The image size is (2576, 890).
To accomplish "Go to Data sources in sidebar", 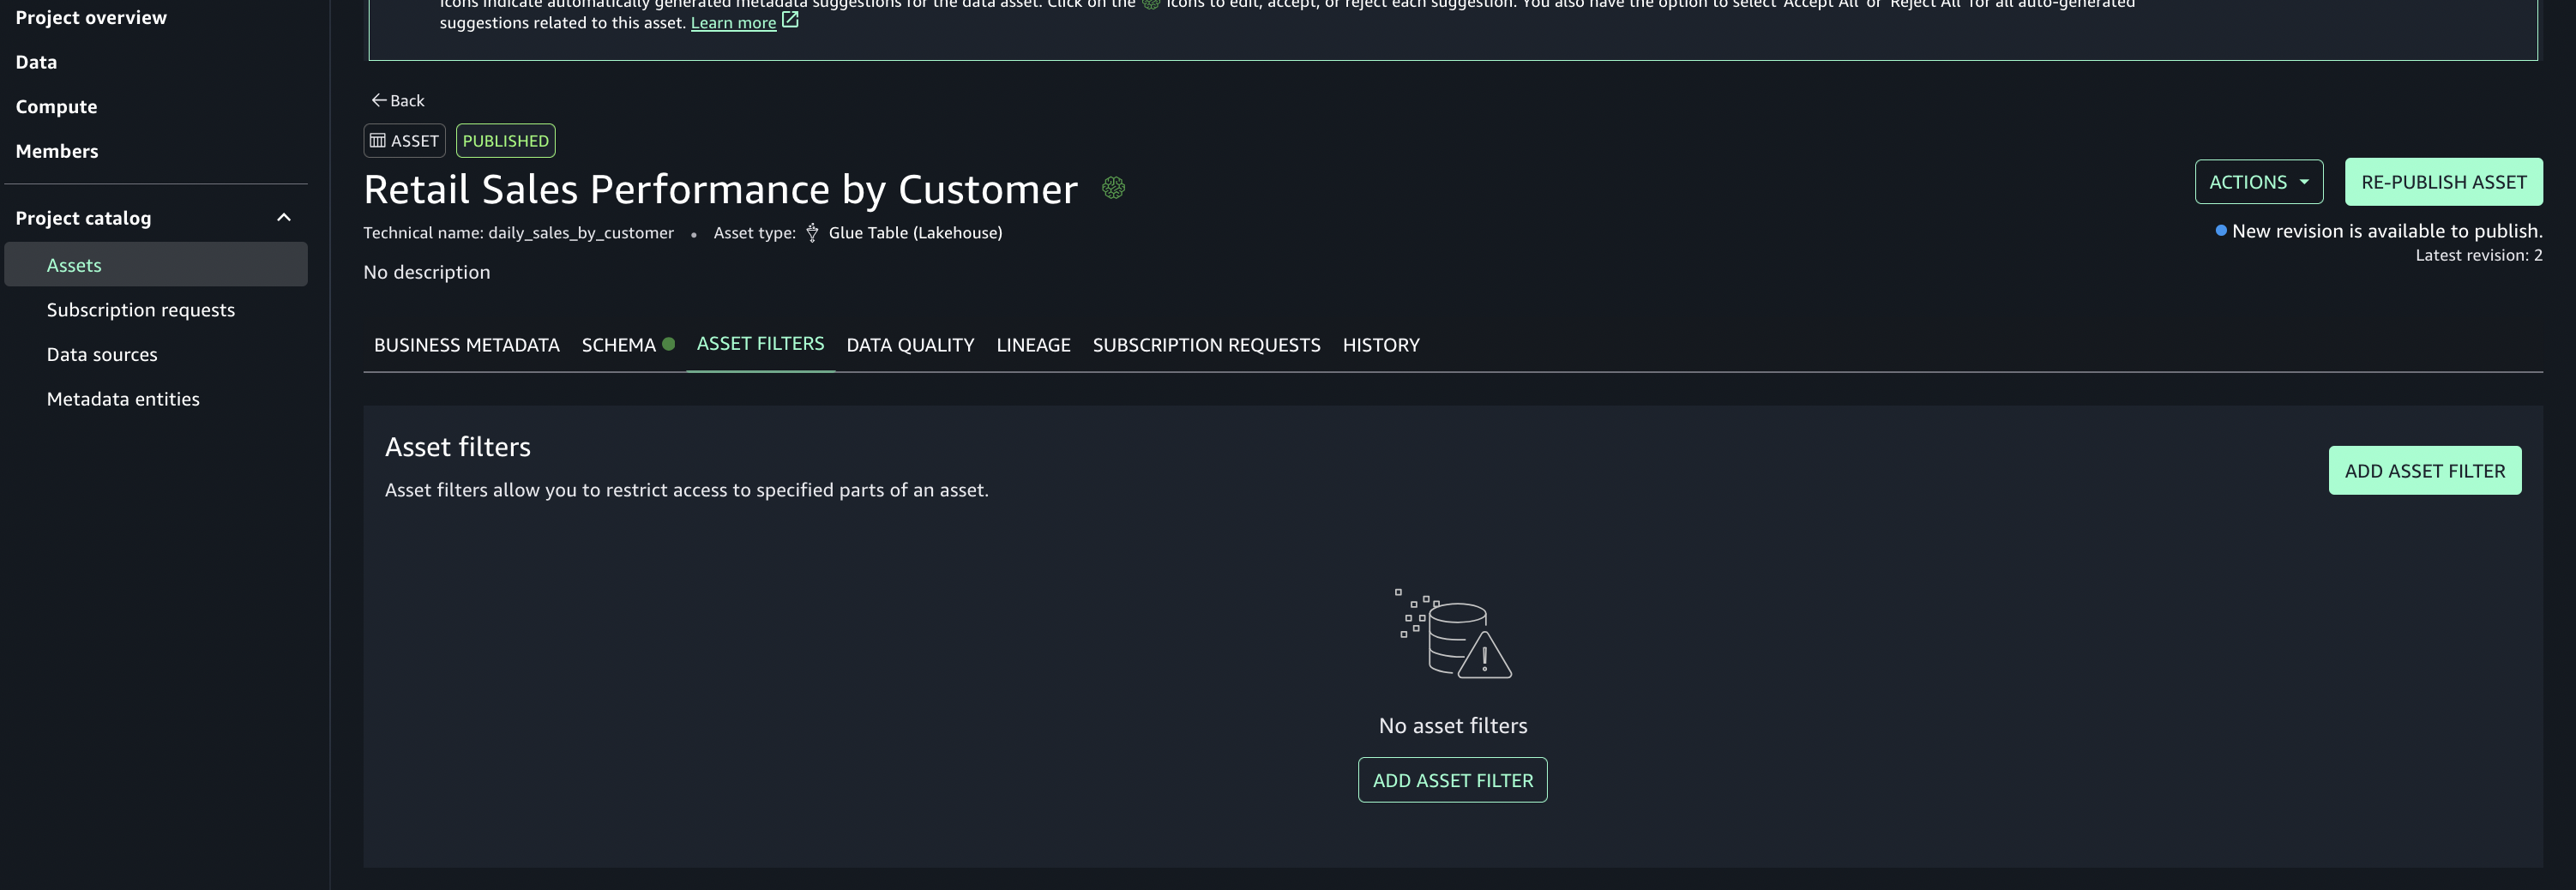I will click(102, 355).
